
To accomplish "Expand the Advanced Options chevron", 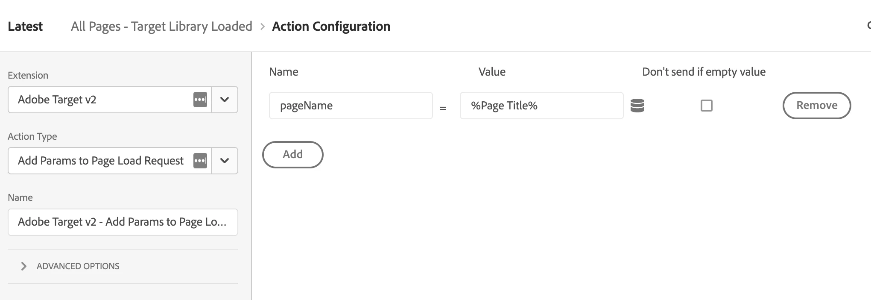I will click(24, 266).
